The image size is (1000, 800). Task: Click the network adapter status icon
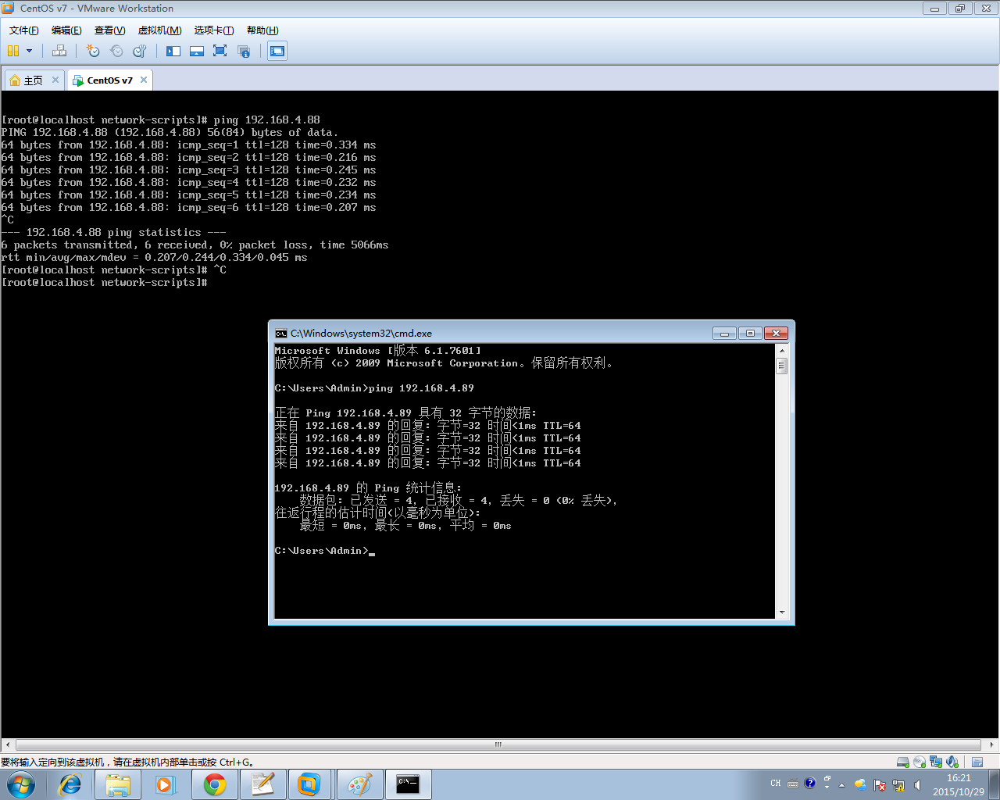pos(936,762)
